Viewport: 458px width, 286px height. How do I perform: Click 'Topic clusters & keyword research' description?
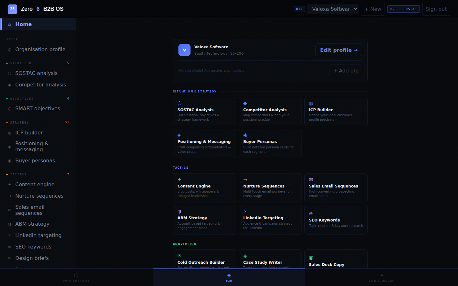(x=336, y=226)
